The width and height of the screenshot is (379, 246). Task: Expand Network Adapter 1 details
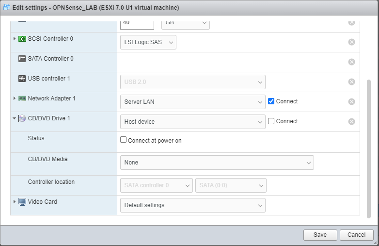(14, 98)
